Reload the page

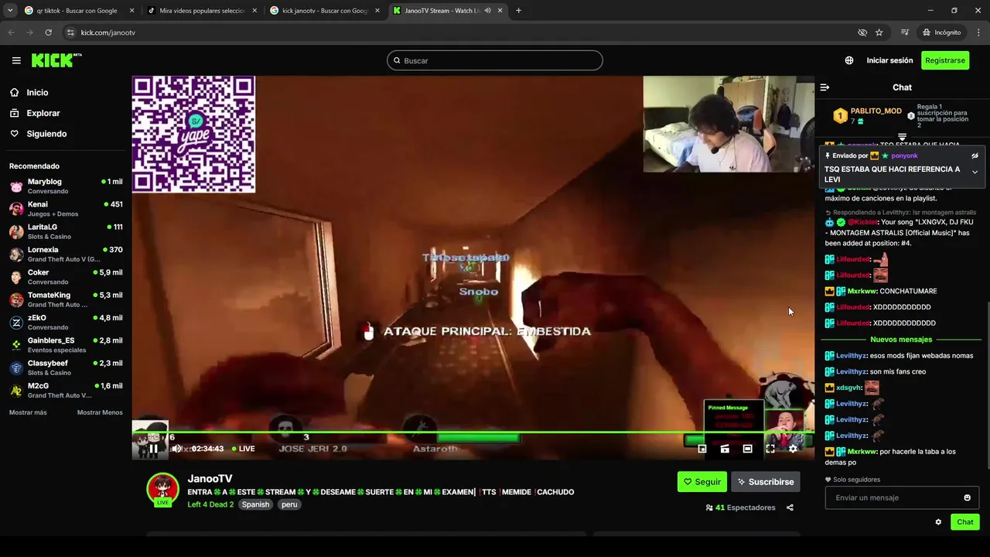coord(48,32)
